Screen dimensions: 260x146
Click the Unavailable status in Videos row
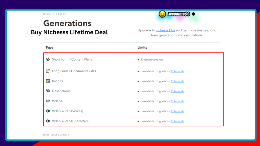pos(147,101)
